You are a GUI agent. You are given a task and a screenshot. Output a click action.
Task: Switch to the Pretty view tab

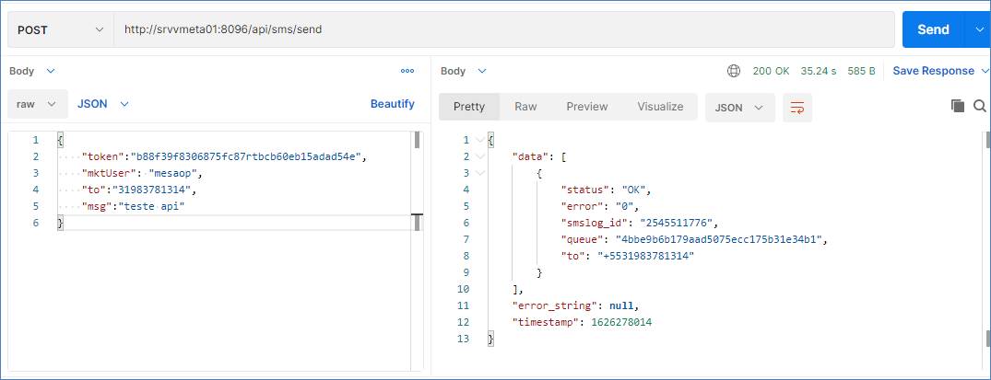coord(469,107)
